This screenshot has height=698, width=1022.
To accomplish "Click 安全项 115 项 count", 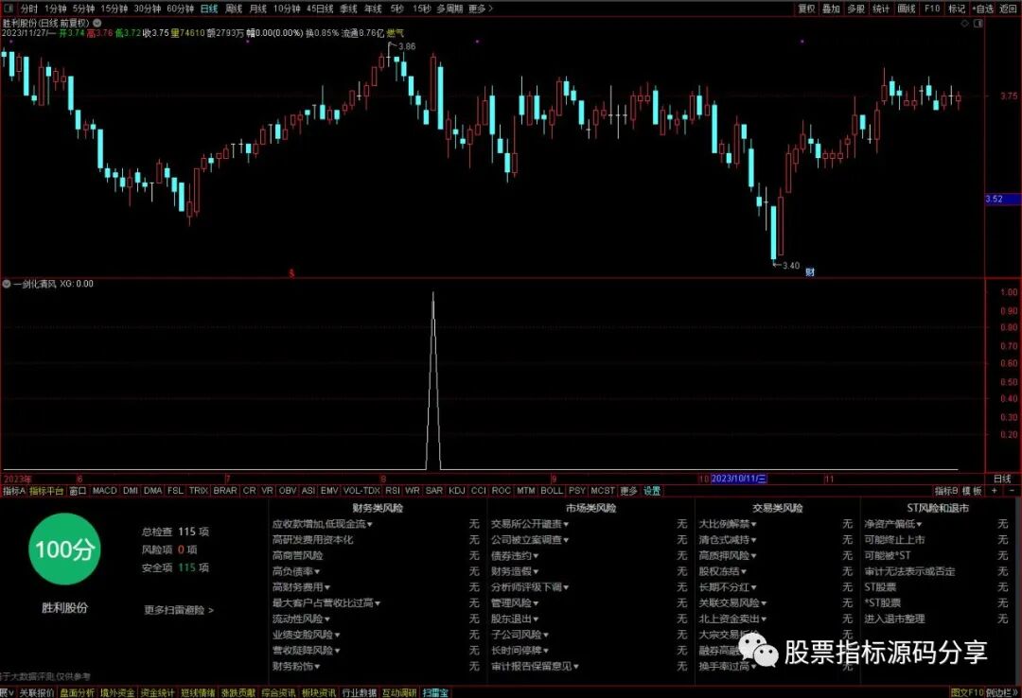I will (175, 567).
